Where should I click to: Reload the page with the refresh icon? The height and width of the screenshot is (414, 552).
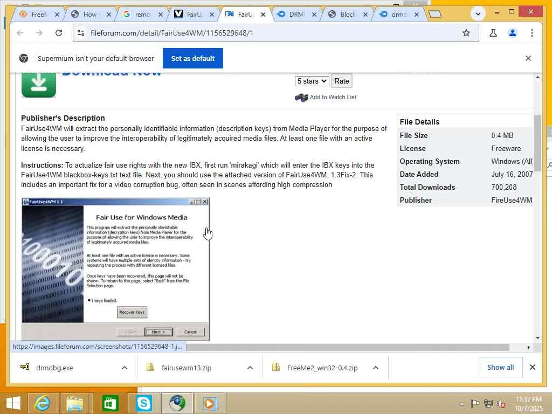click(x=59, y=33)
